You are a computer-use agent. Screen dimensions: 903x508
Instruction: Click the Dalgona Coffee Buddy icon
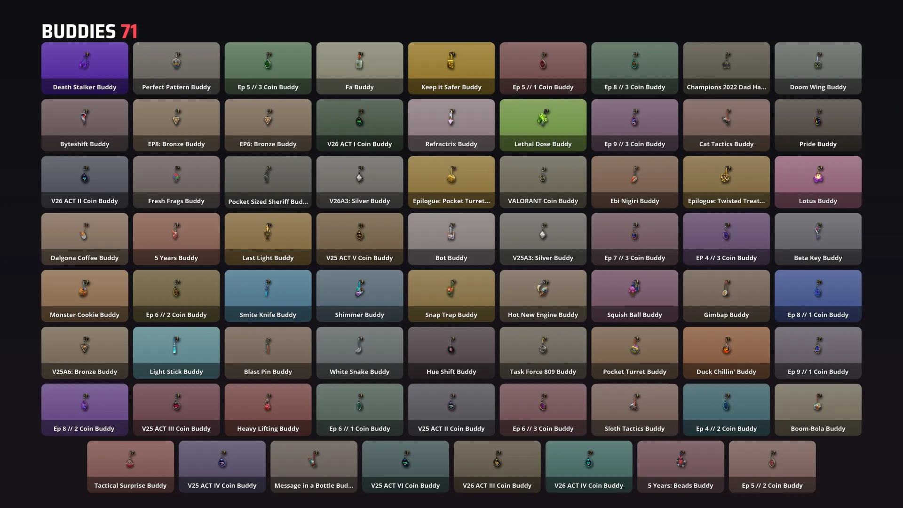tap(85, 232)
